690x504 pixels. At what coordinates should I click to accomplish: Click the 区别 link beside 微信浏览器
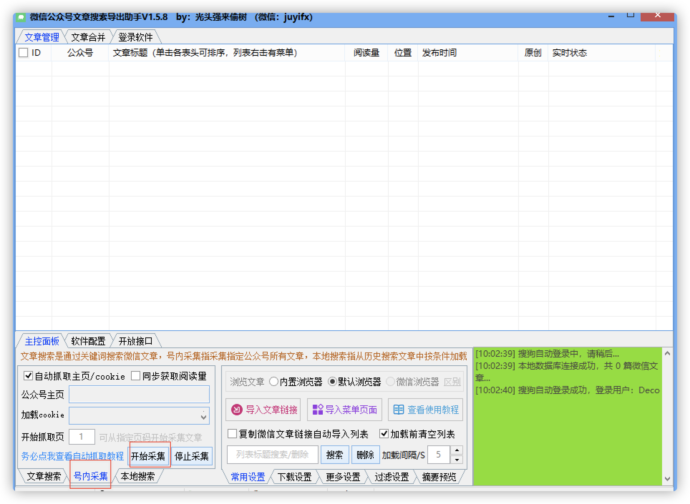[452, 382]
